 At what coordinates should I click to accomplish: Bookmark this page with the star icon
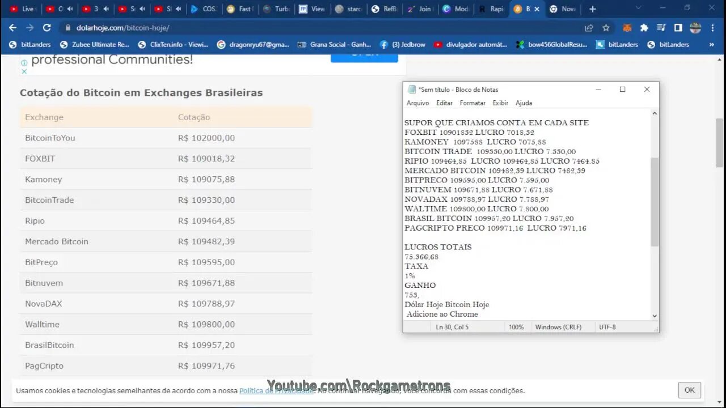pos(606,28)
